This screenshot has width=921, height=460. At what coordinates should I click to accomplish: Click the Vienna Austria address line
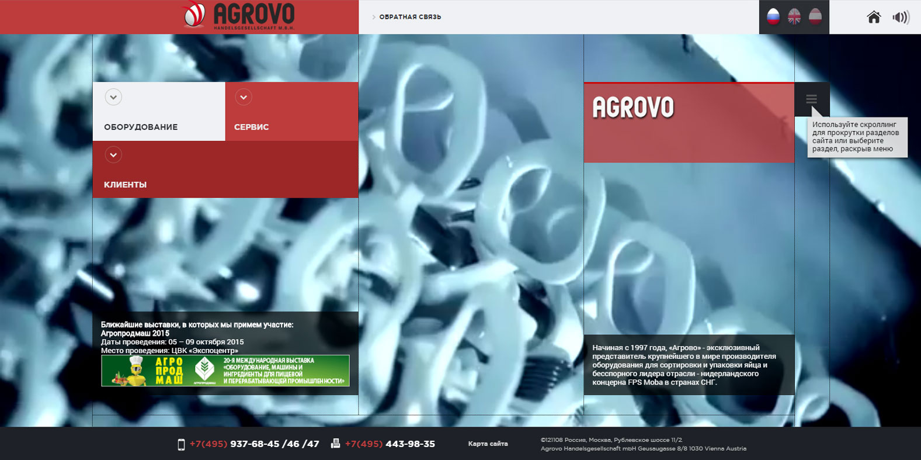click(x=644, y=449)
